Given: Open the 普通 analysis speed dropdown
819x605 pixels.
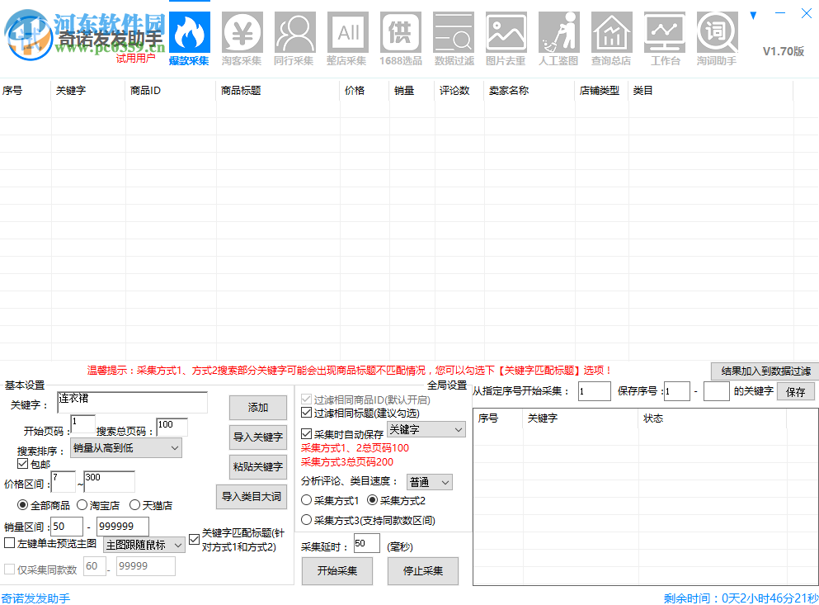Looking at the screenshot, I should click(x=428, y=481).
